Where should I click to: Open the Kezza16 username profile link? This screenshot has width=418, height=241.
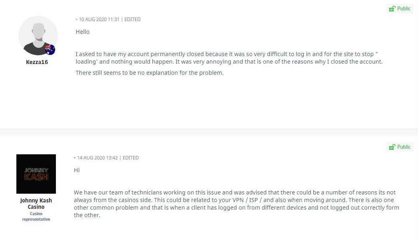(37, 62)
